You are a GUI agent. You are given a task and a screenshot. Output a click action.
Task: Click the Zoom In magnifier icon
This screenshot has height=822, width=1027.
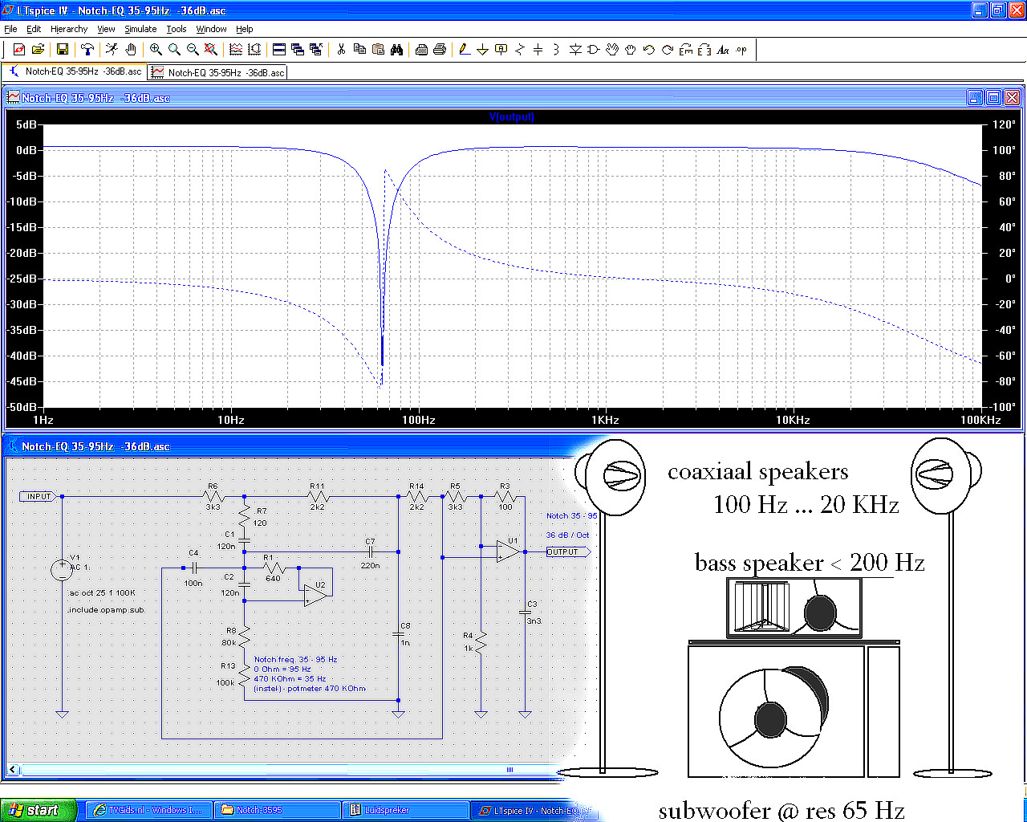[156, 50]
